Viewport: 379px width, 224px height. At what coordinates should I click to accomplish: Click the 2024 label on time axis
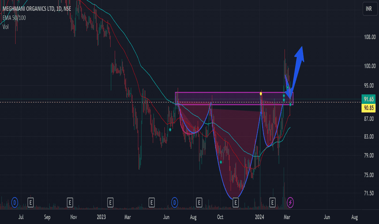(259, 217)
